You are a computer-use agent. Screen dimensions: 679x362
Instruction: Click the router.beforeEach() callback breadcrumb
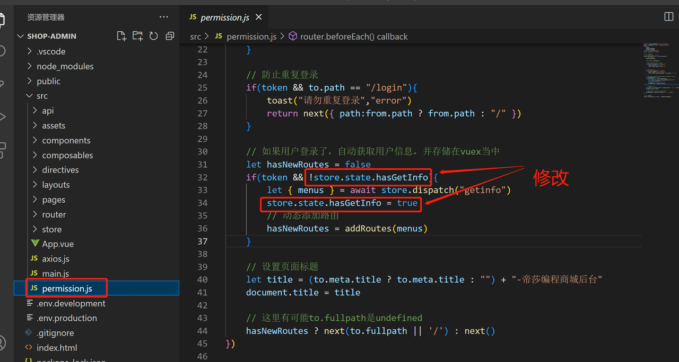click(354, 37)
